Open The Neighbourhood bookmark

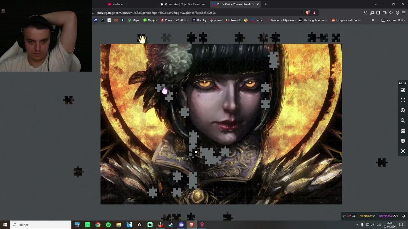(313, 20)
